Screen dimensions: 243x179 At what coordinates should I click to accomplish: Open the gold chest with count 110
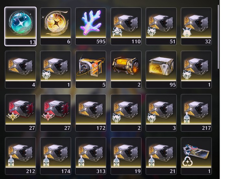coord(126,26)
